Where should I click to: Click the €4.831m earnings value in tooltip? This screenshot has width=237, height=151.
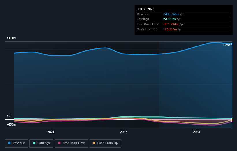click(x=169, y=19)
